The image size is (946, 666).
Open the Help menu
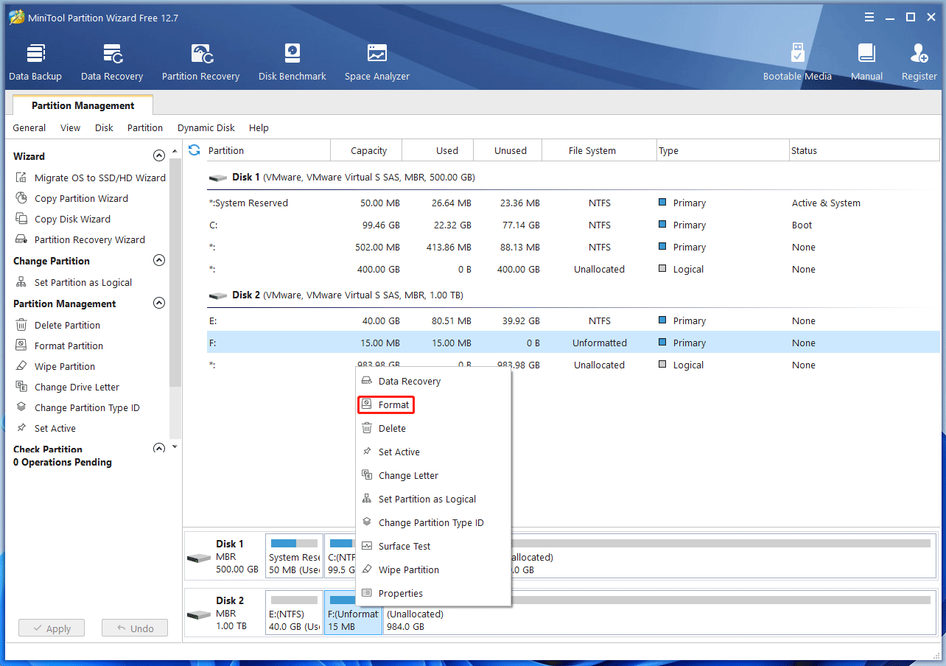click(259, 127)
